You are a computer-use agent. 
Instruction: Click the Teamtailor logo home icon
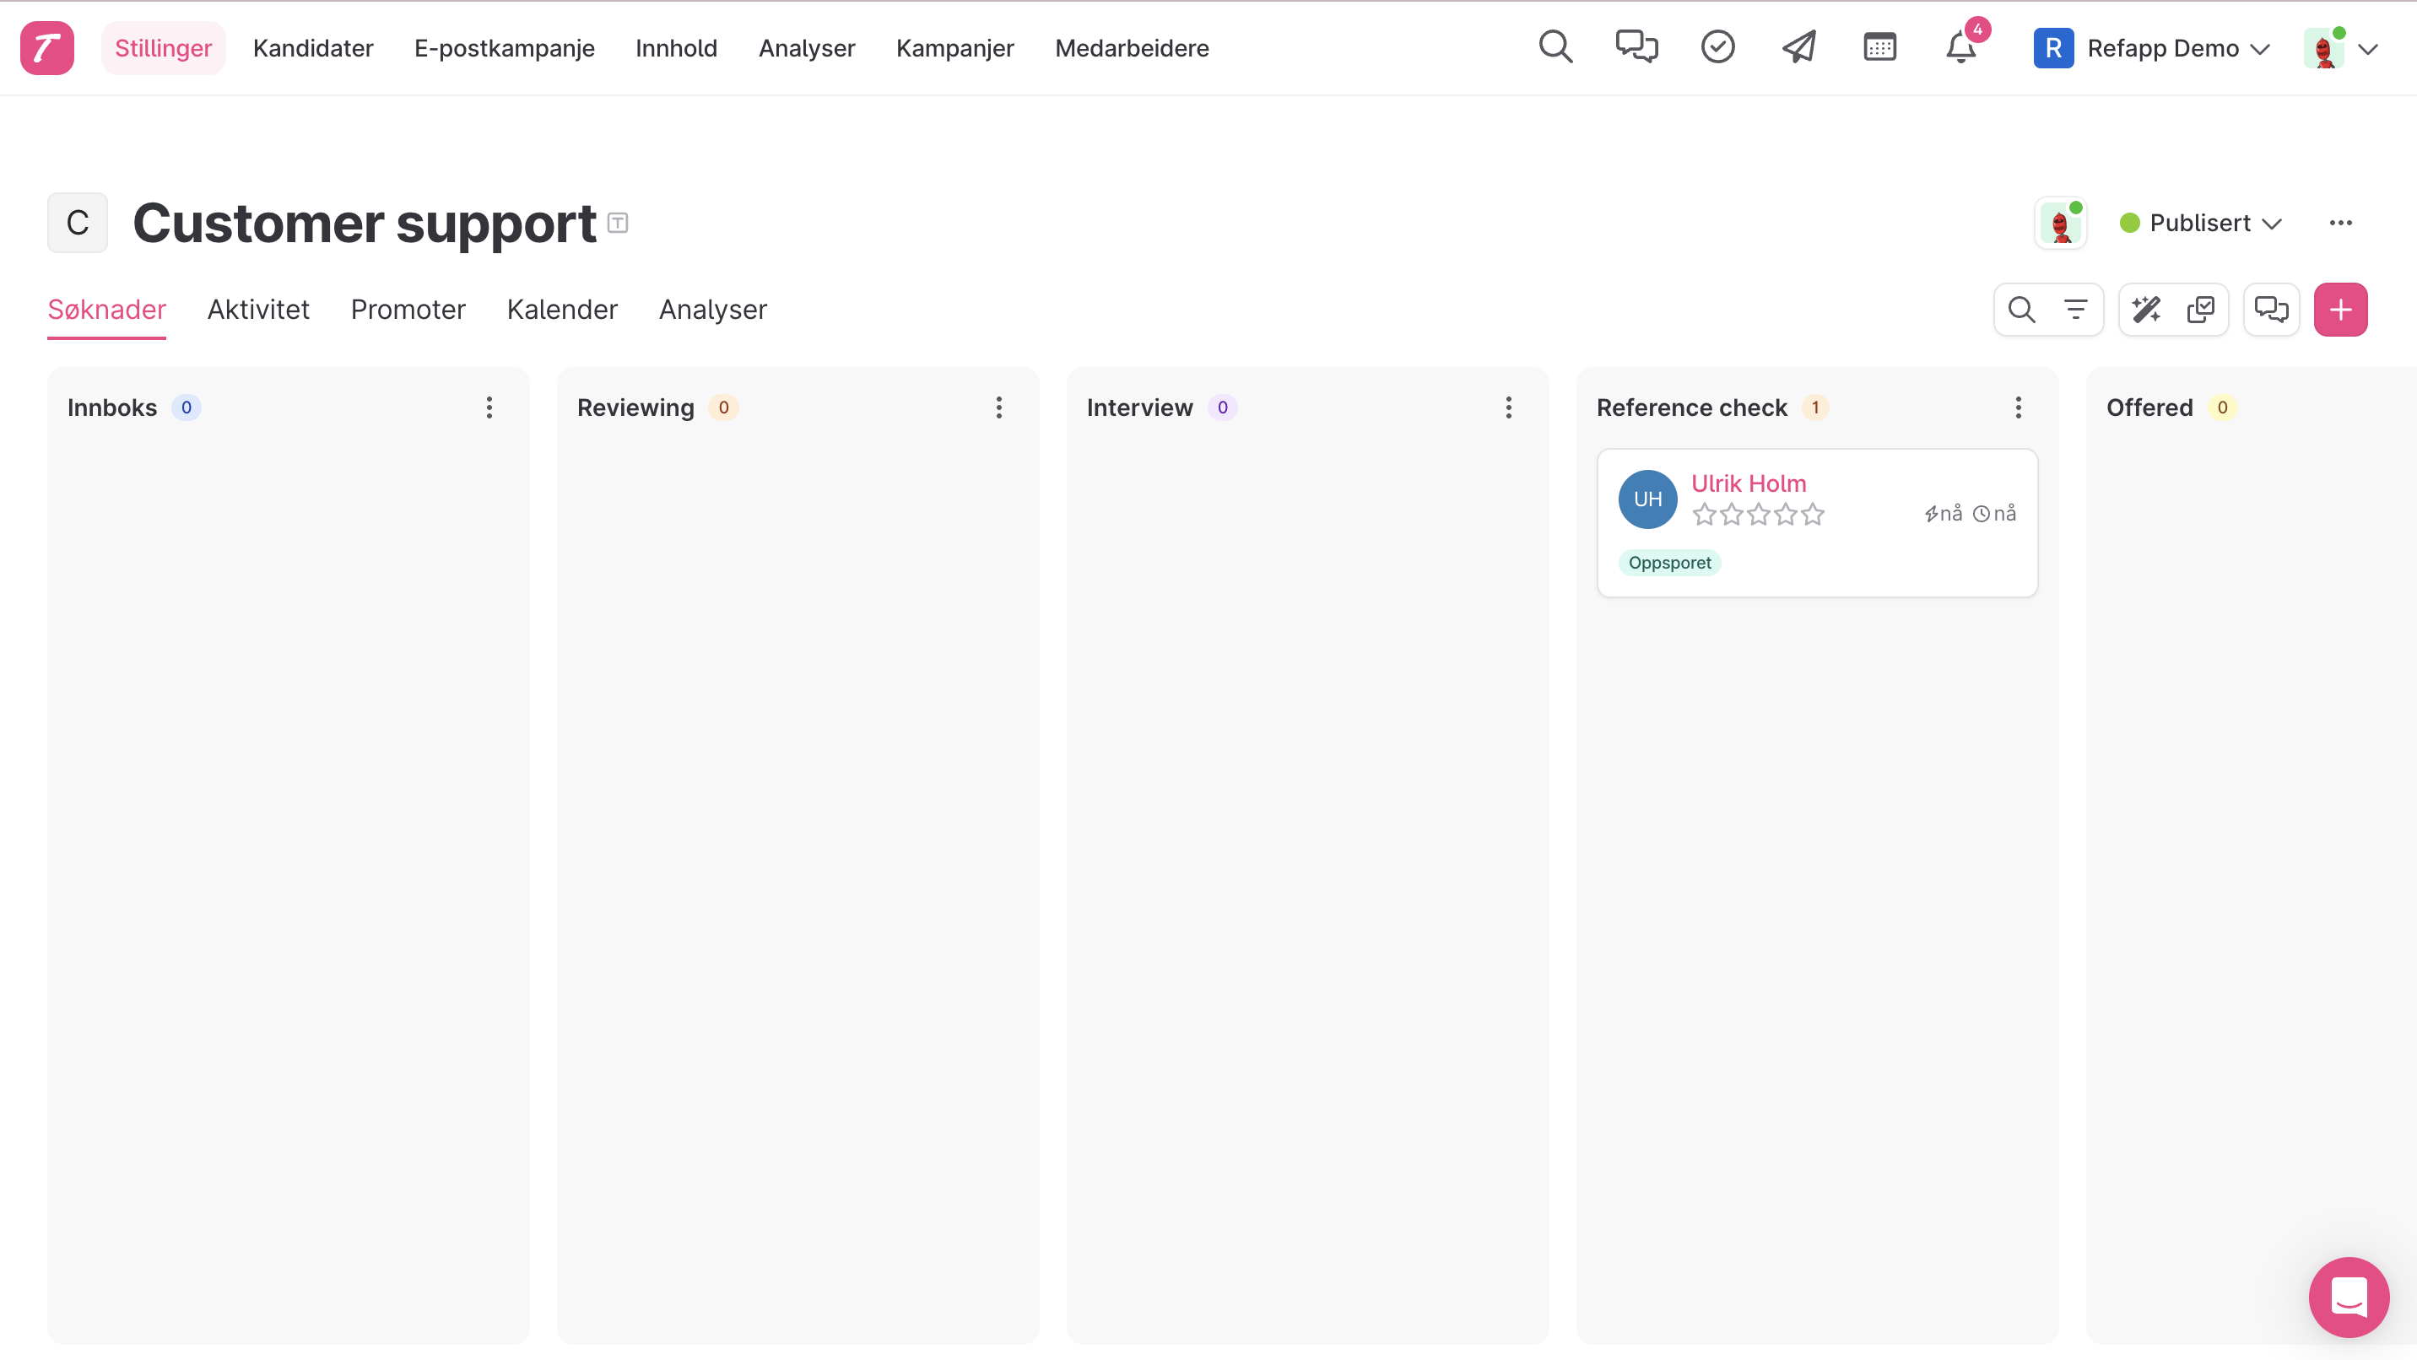(47, 48)
